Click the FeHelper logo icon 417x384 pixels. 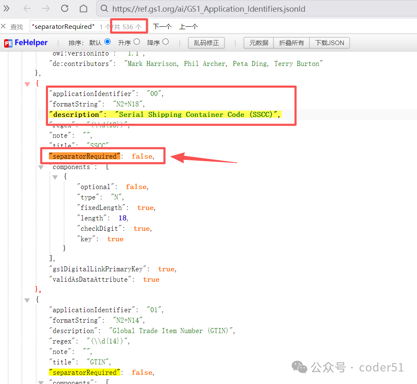(8, 43)
